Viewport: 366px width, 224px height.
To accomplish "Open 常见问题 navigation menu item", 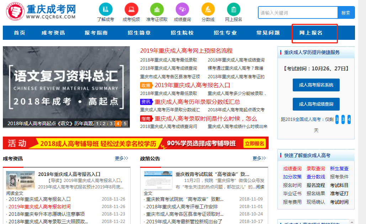I will click(x=268, y=33).
